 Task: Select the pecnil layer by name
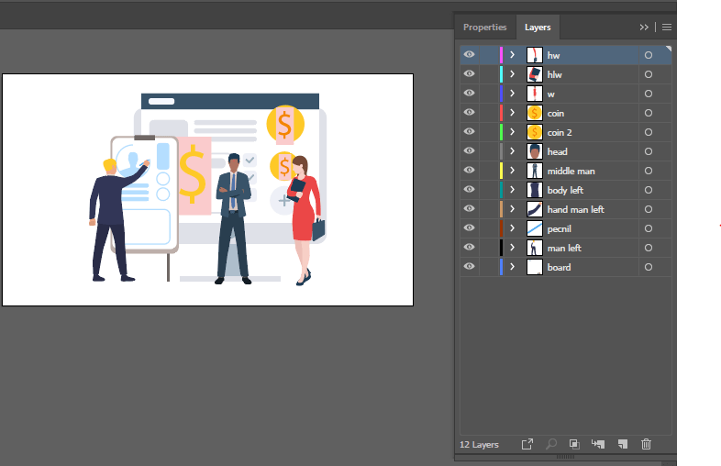[560, 228]
